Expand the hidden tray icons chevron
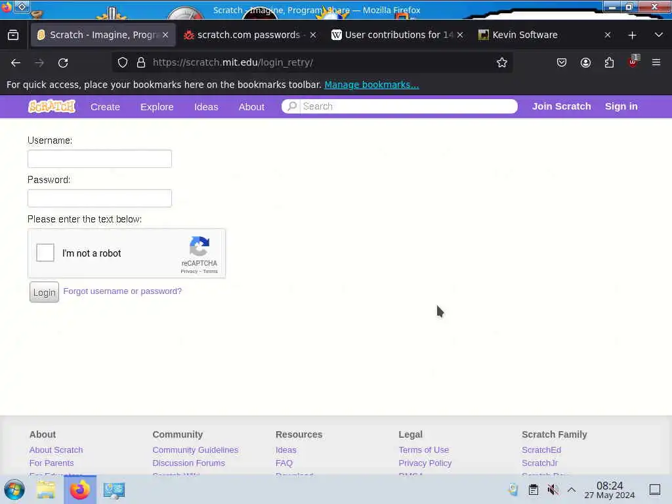 (572, 490)
